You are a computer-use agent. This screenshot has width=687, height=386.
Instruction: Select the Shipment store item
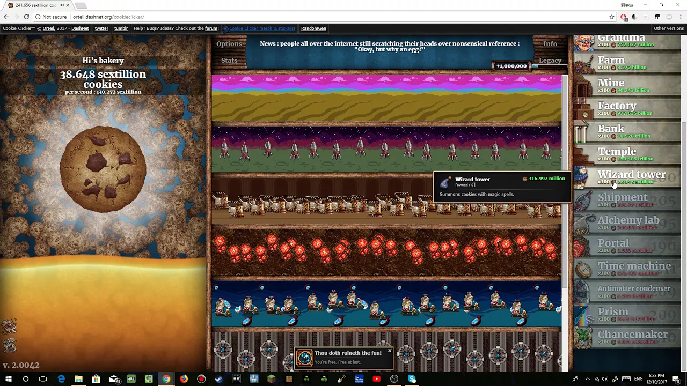(627, 201)
